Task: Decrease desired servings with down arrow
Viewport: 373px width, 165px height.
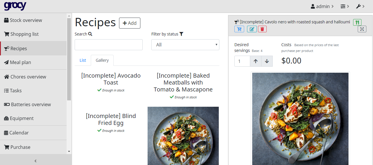Action: 267,61
